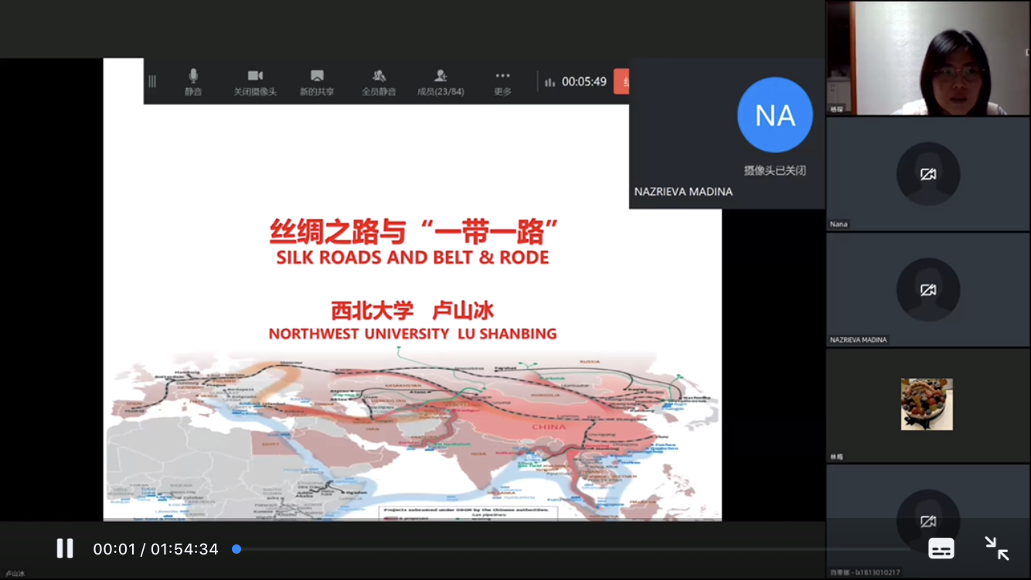Select Nana's participant tile
This screenshot has width=1031, height=580.
pos(927,174)
